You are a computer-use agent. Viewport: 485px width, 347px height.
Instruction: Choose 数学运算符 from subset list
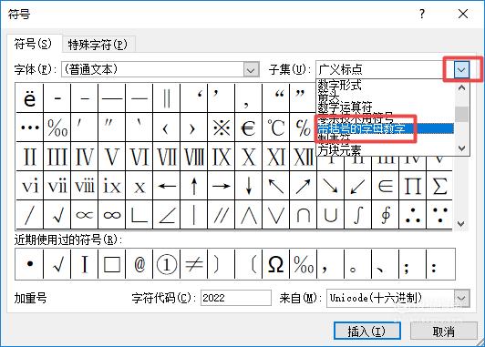(x=385, y=107)
